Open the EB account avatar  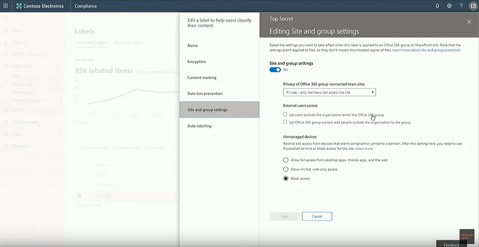[x=473, y=6]
